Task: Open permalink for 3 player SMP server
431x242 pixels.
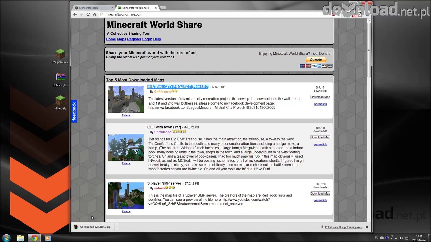Action: [x=320, y=200]
